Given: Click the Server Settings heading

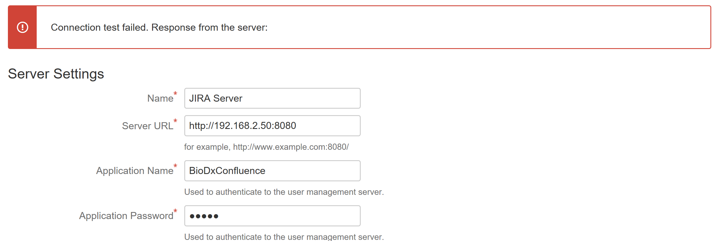Looking at the screenshot, I should [x=56, y=74].
